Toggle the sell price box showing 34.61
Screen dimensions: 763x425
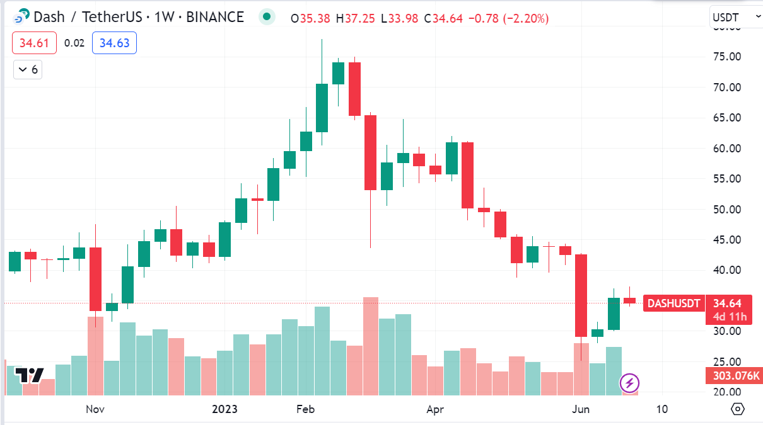(x=33, y=43)
